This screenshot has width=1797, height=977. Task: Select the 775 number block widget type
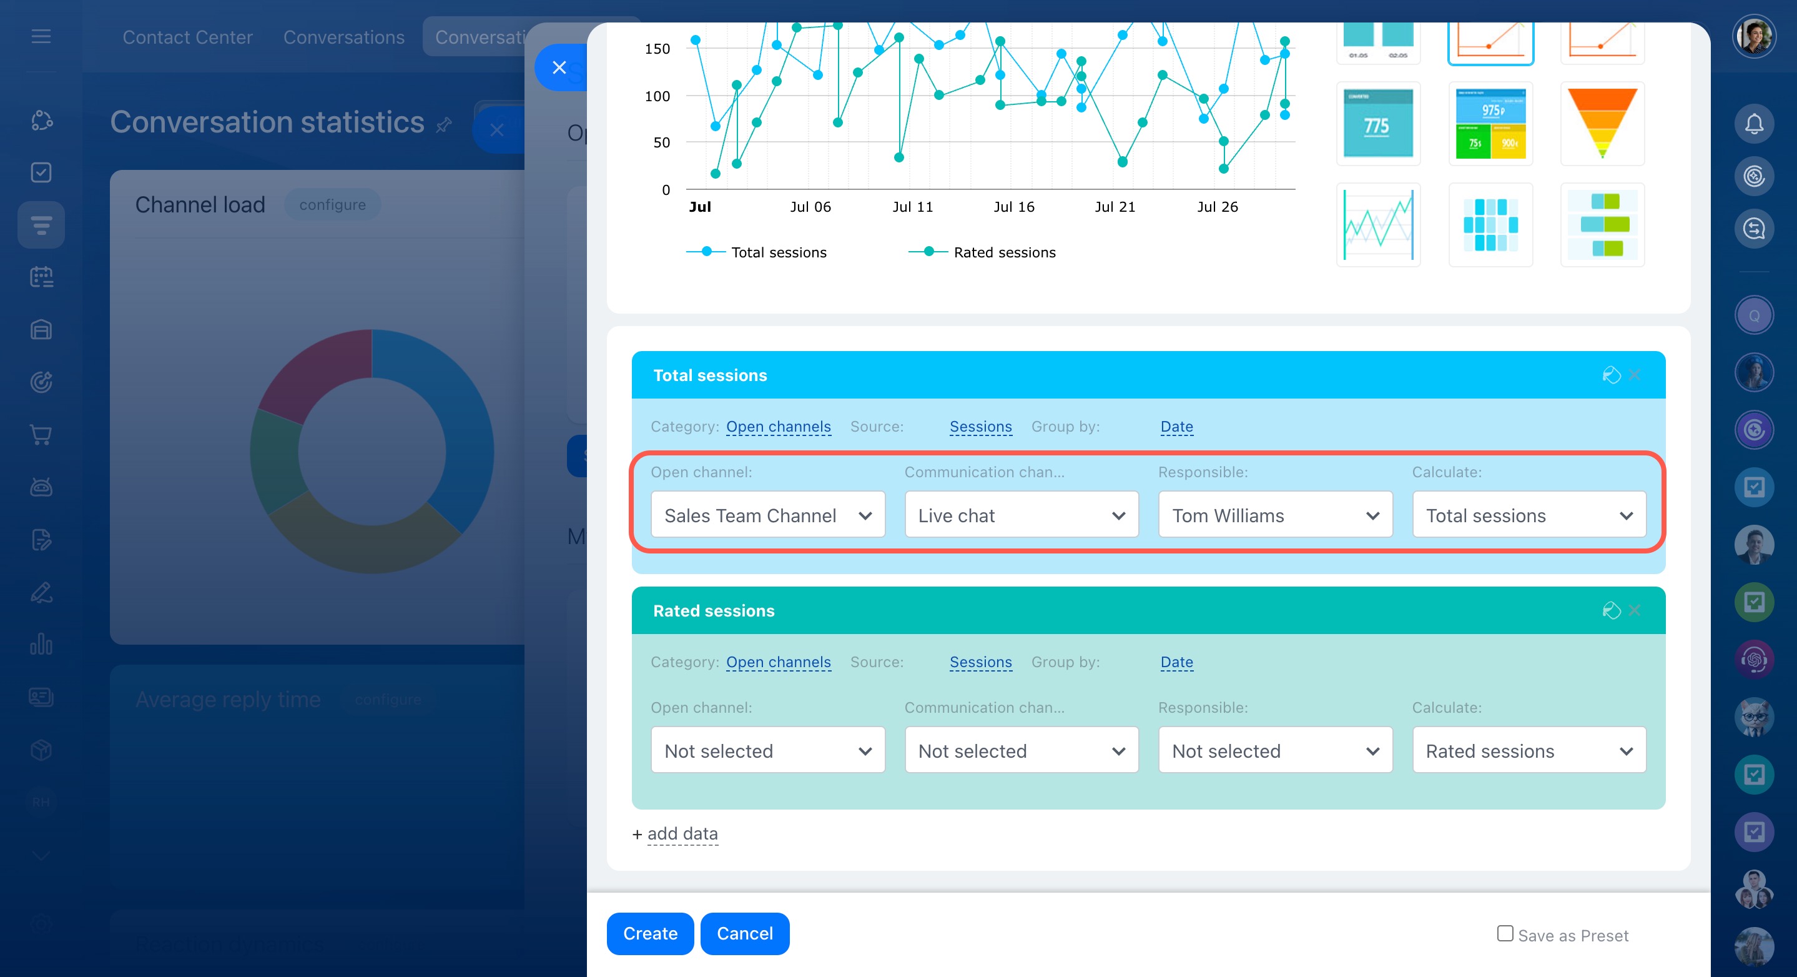(1378, 124)
